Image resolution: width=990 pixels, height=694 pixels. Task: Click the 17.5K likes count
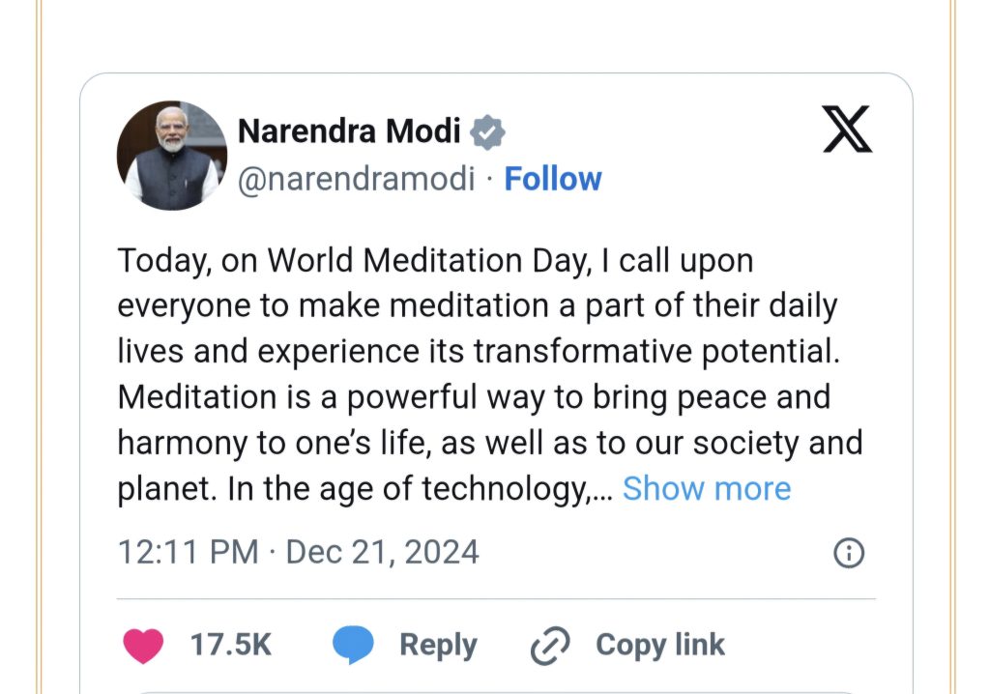click(x=231, y=645)
